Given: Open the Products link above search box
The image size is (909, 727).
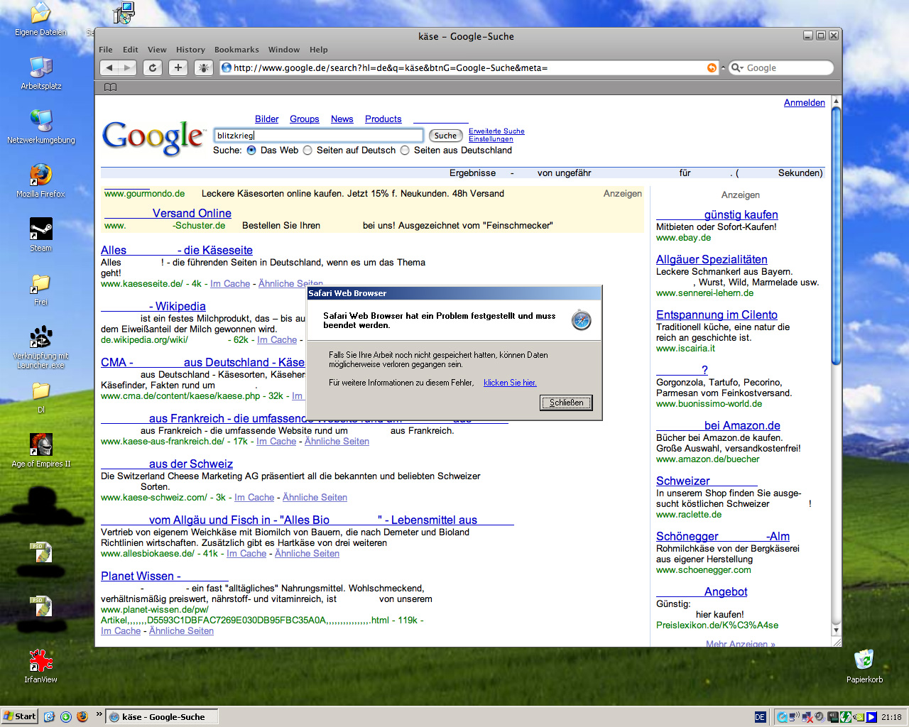Looking at the screenshot, I should click(x=383, y=119).
